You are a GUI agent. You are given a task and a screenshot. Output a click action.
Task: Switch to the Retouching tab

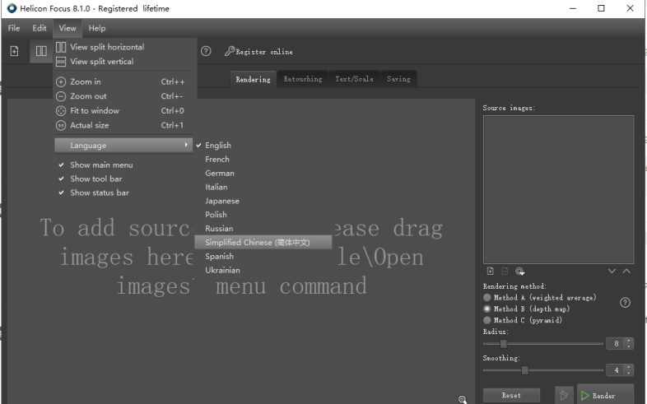click(x=303, y=79)
